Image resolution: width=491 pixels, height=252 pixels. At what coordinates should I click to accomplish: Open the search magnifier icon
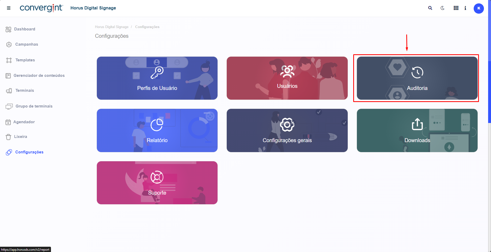(430, 8)
